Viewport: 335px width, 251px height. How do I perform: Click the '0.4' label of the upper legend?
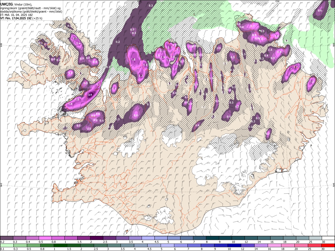coord(28,242)
